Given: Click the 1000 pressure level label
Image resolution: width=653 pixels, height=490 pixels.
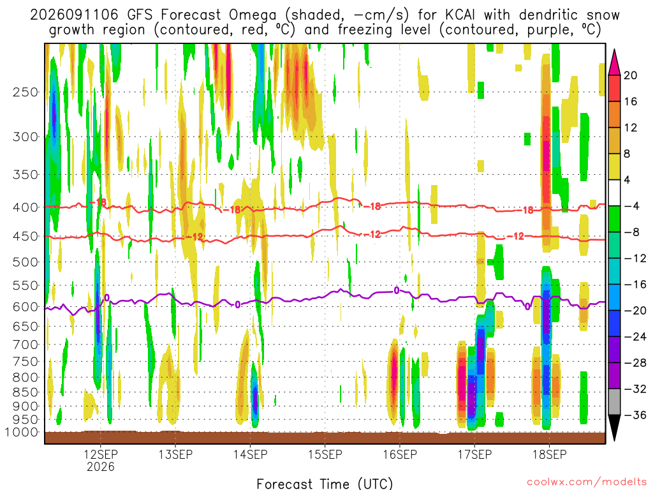Looking at the screenshot, I should tap(22, 432).
